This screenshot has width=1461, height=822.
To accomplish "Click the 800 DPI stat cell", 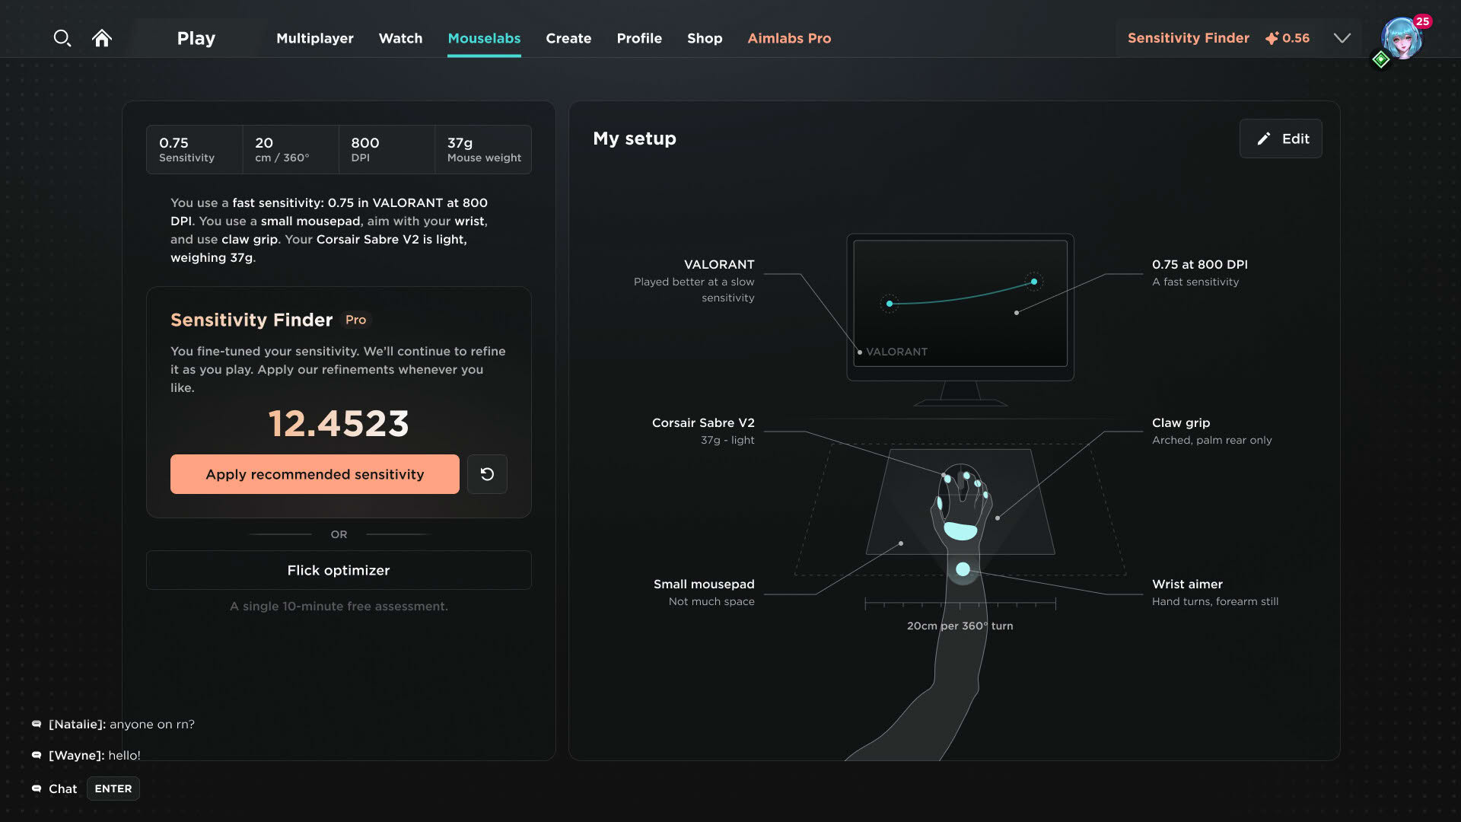I will [386, 149].
